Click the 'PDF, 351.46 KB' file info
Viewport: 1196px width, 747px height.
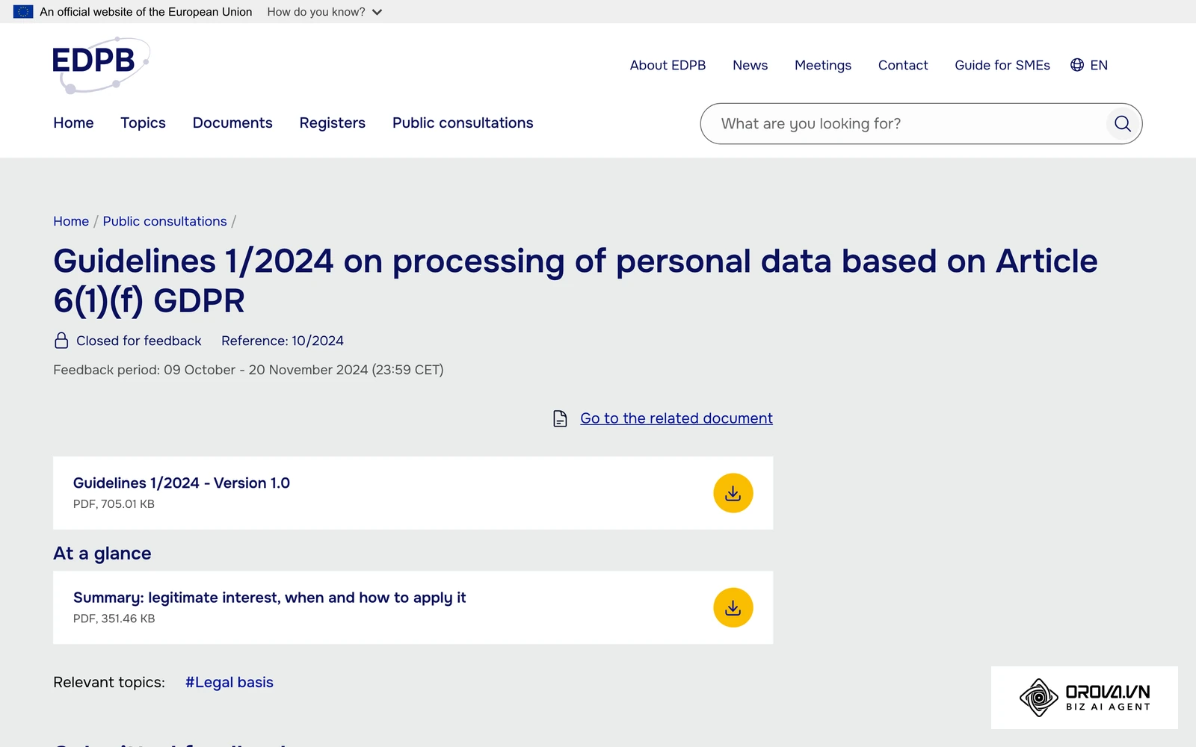tap(114, 619)
